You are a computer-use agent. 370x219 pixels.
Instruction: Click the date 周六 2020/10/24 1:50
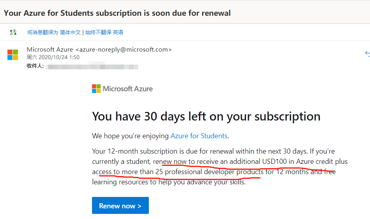(53, 57)
